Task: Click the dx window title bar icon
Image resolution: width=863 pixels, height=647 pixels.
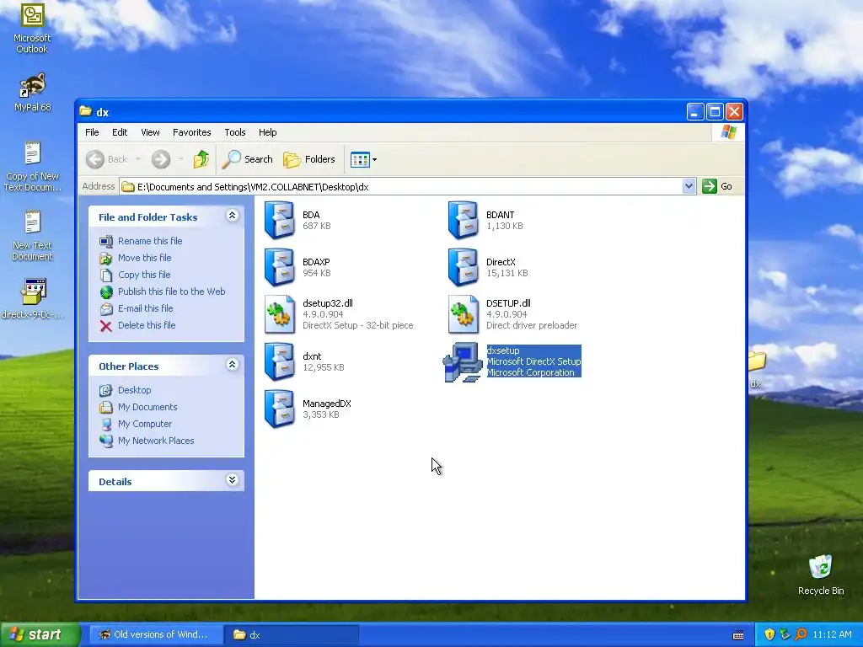Action: click(x=85, y=111)
